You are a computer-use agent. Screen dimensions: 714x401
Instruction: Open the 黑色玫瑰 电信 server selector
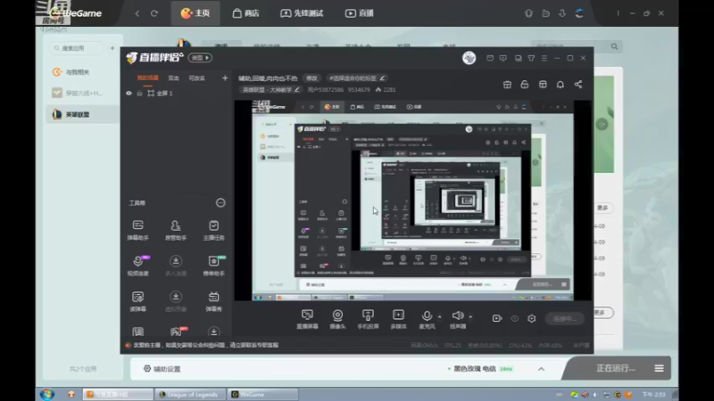pyautogui.click(x=480, y=369)
